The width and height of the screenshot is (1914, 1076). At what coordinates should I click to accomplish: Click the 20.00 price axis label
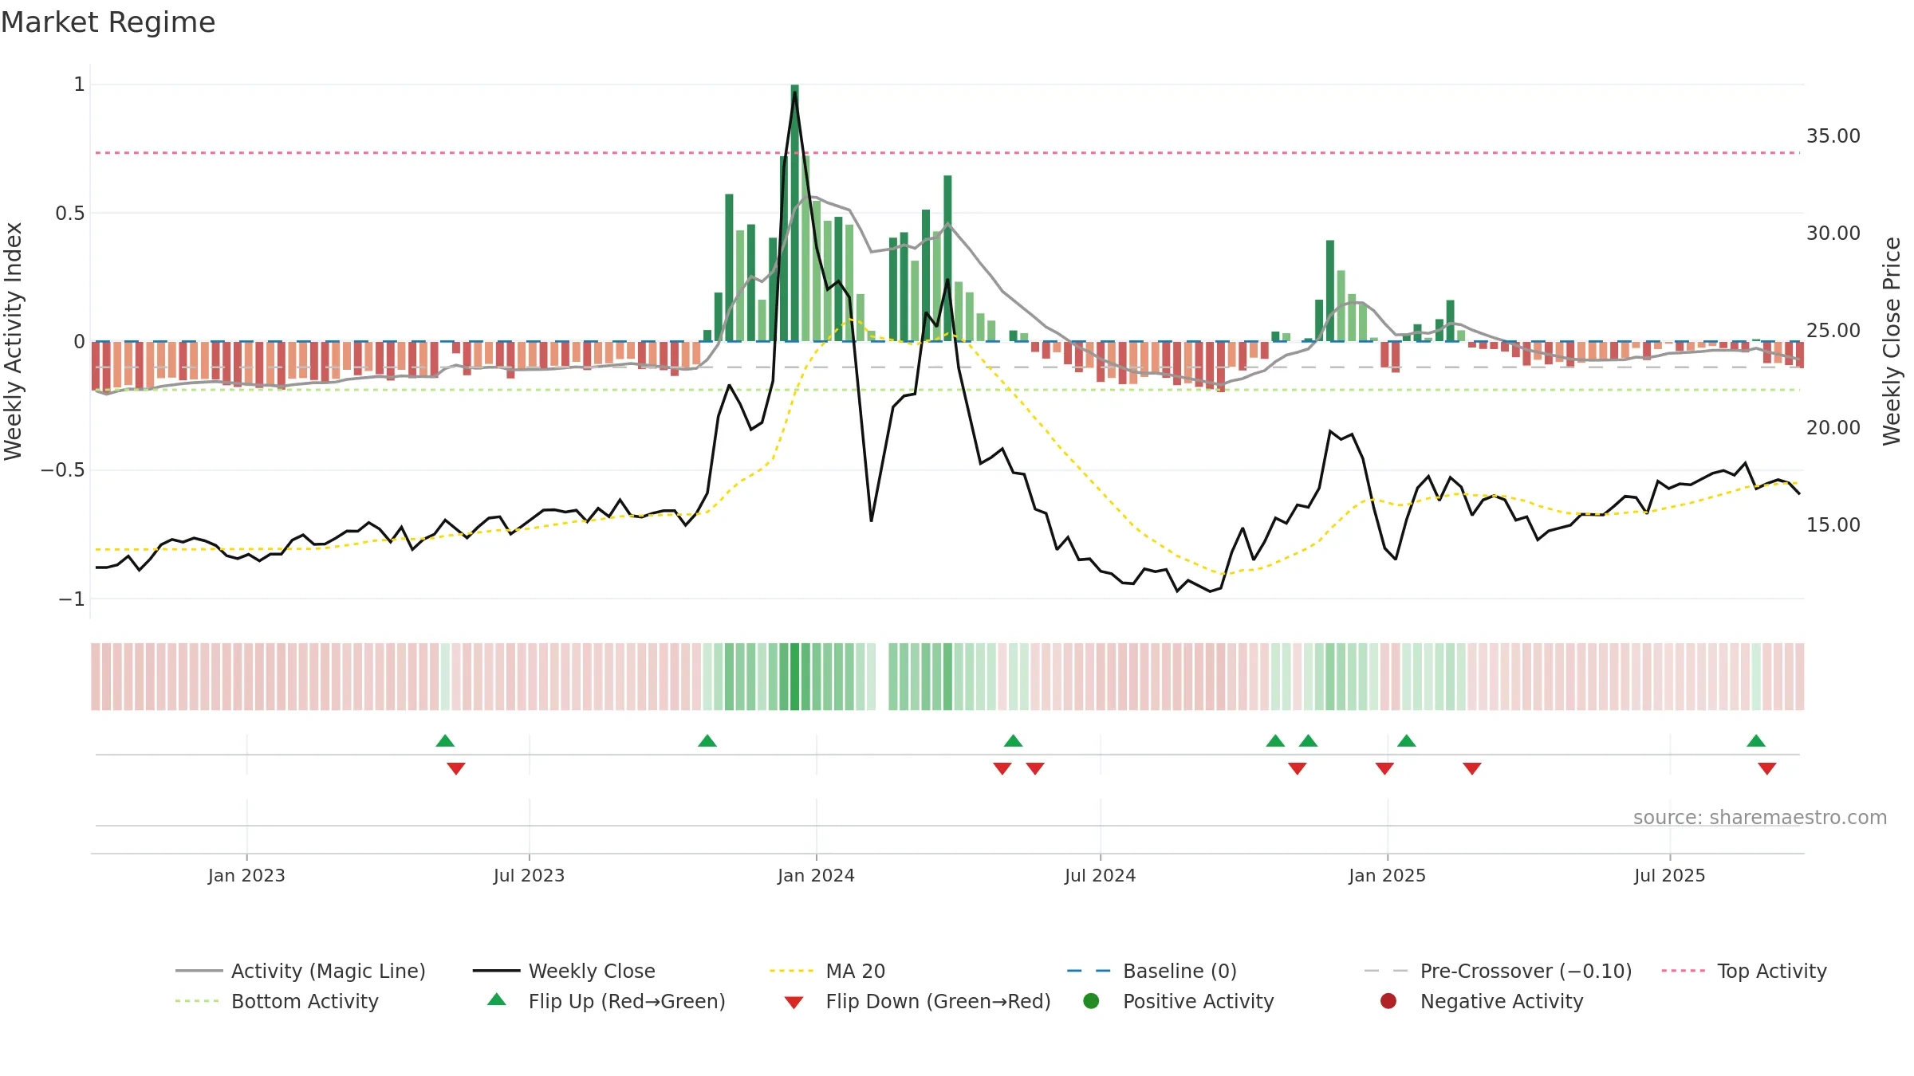pyautogui.click(x=1833, y=428)
